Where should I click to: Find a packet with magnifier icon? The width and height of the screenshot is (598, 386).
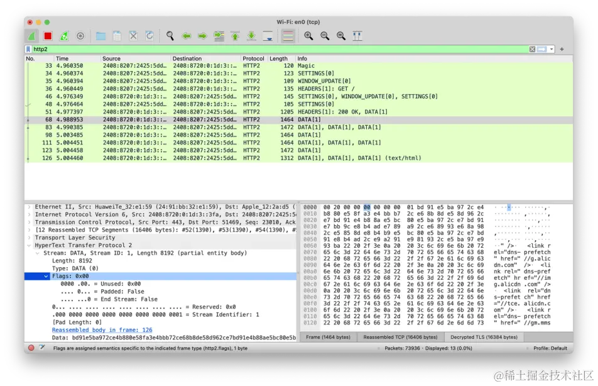tap(170, 36)
